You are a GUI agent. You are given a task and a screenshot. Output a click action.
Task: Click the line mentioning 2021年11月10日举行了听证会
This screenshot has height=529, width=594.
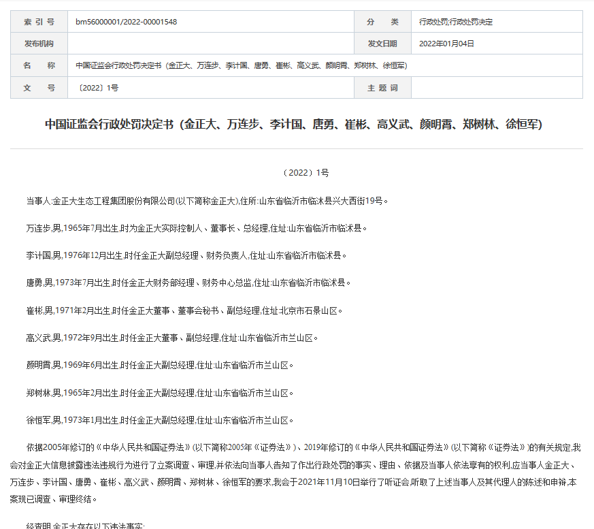point(293,482)
